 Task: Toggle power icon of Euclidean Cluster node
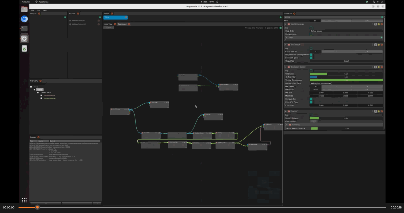289,67
